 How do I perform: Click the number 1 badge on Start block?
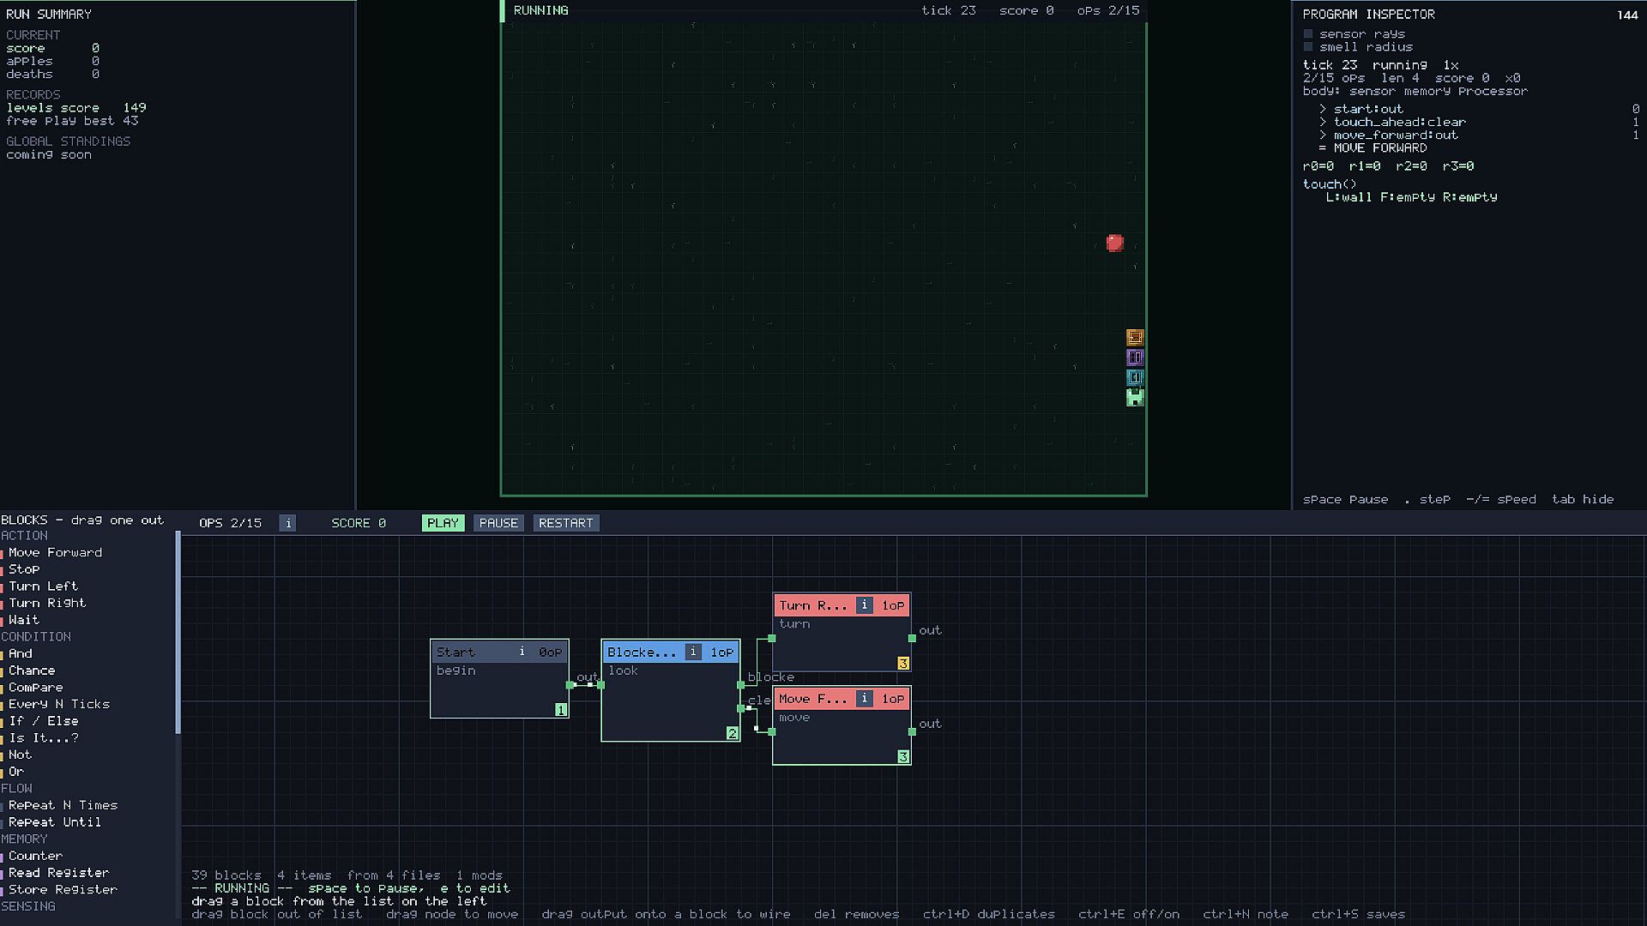pos(560,710)
